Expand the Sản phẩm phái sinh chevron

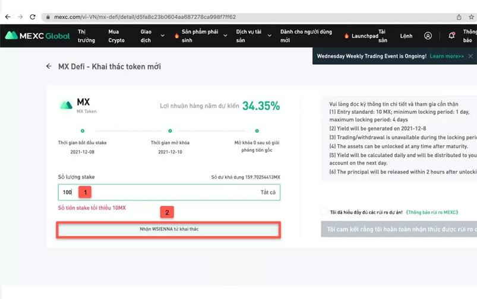[x=225, y=36]
